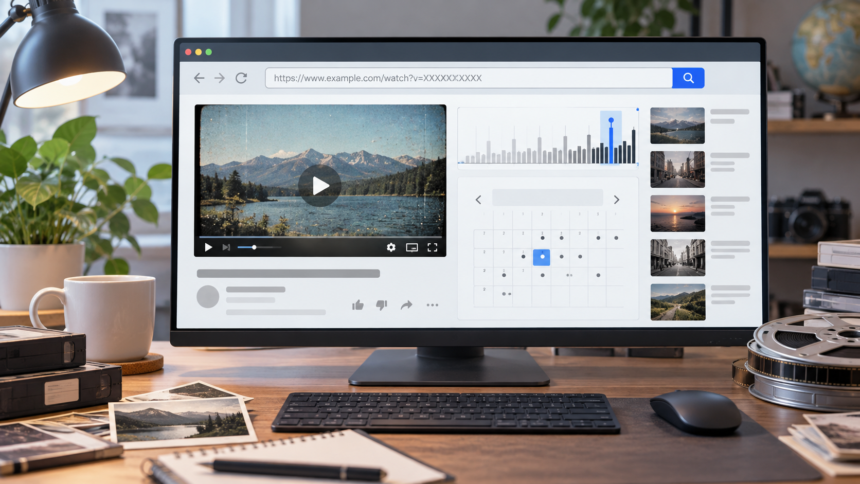Open more actions with the three-dots icon
The height and width of the screenshot is (484, 860).
pos(433,305)
